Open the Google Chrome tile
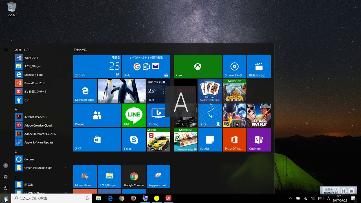This screenshot has height=203, width=361. click(x=134, y=176)
